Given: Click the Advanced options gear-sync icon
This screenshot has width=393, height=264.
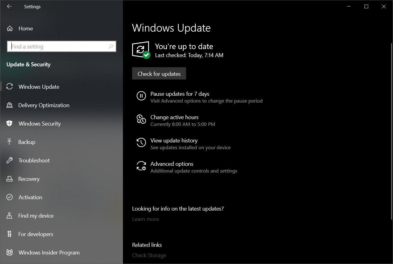Looking at the screenshot, I should (141, 166).
